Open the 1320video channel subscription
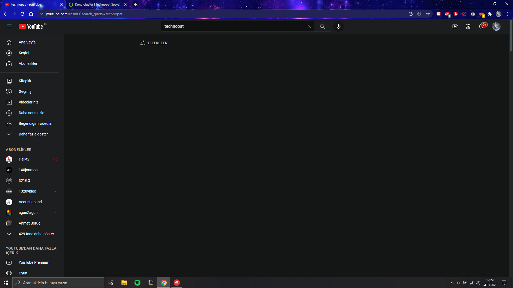Screen dimensions: 513x288 (30, 191)
